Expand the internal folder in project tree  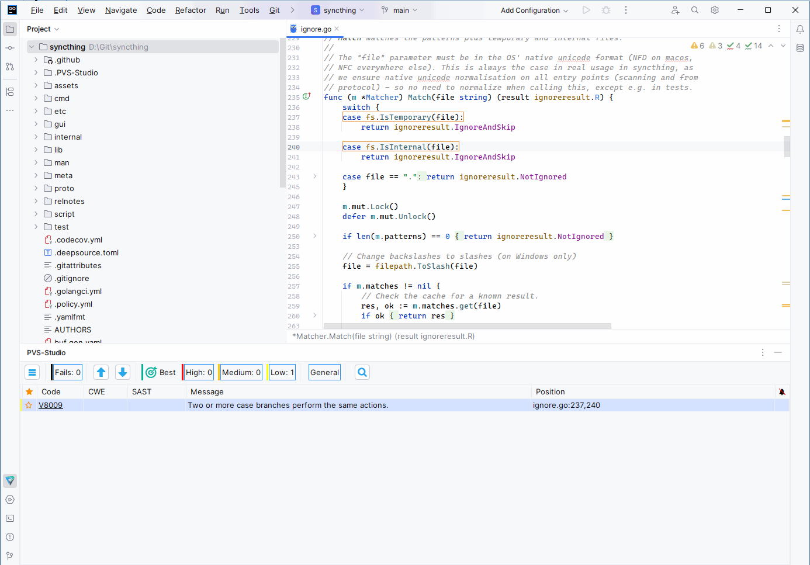[36, 137]
